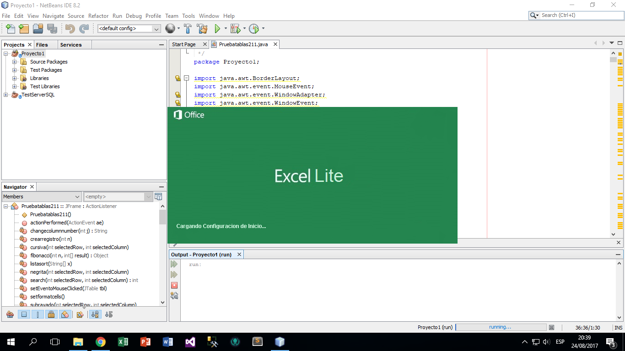Toggle Show Inherited Members in Navigator
The image size is (625, 351).
10,314
